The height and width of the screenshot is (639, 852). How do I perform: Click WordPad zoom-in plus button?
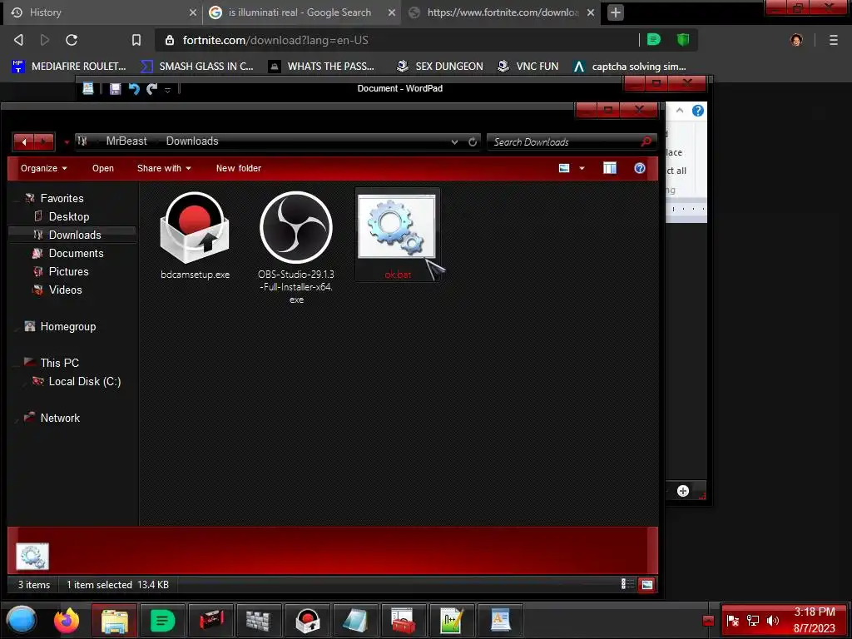[683, 491]
